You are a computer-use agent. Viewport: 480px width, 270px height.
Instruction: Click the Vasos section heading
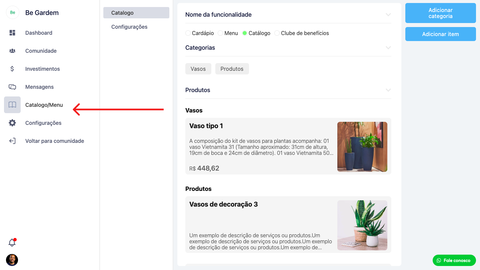pos(194,110)
